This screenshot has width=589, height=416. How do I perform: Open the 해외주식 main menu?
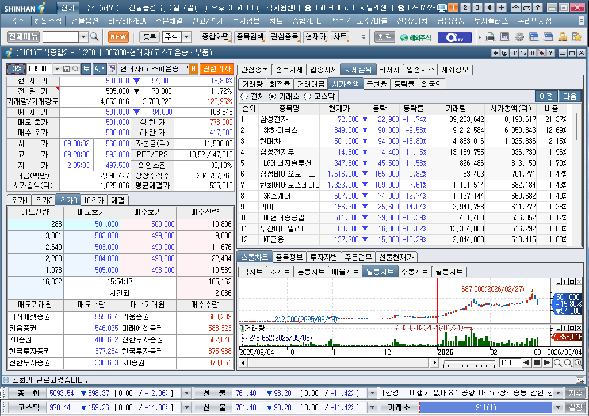pos(48,21)
